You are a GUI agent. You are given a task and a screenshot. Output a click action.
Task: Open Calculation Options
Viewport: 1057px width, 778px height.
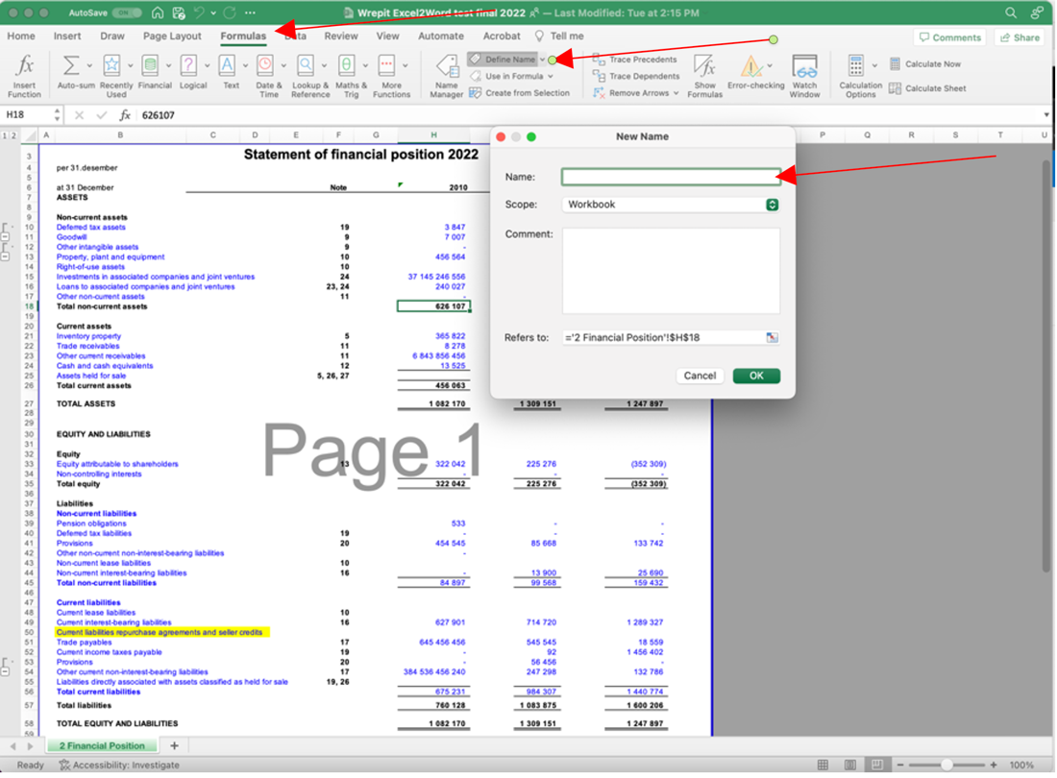(860, 76)
